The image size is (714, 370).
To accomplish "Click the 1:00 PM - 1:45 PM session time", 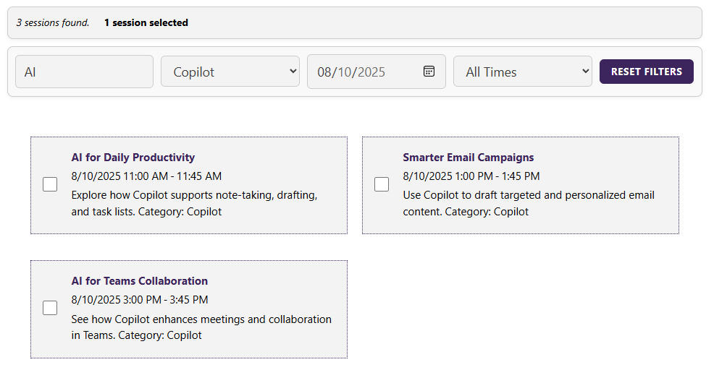I will point(471,176).
